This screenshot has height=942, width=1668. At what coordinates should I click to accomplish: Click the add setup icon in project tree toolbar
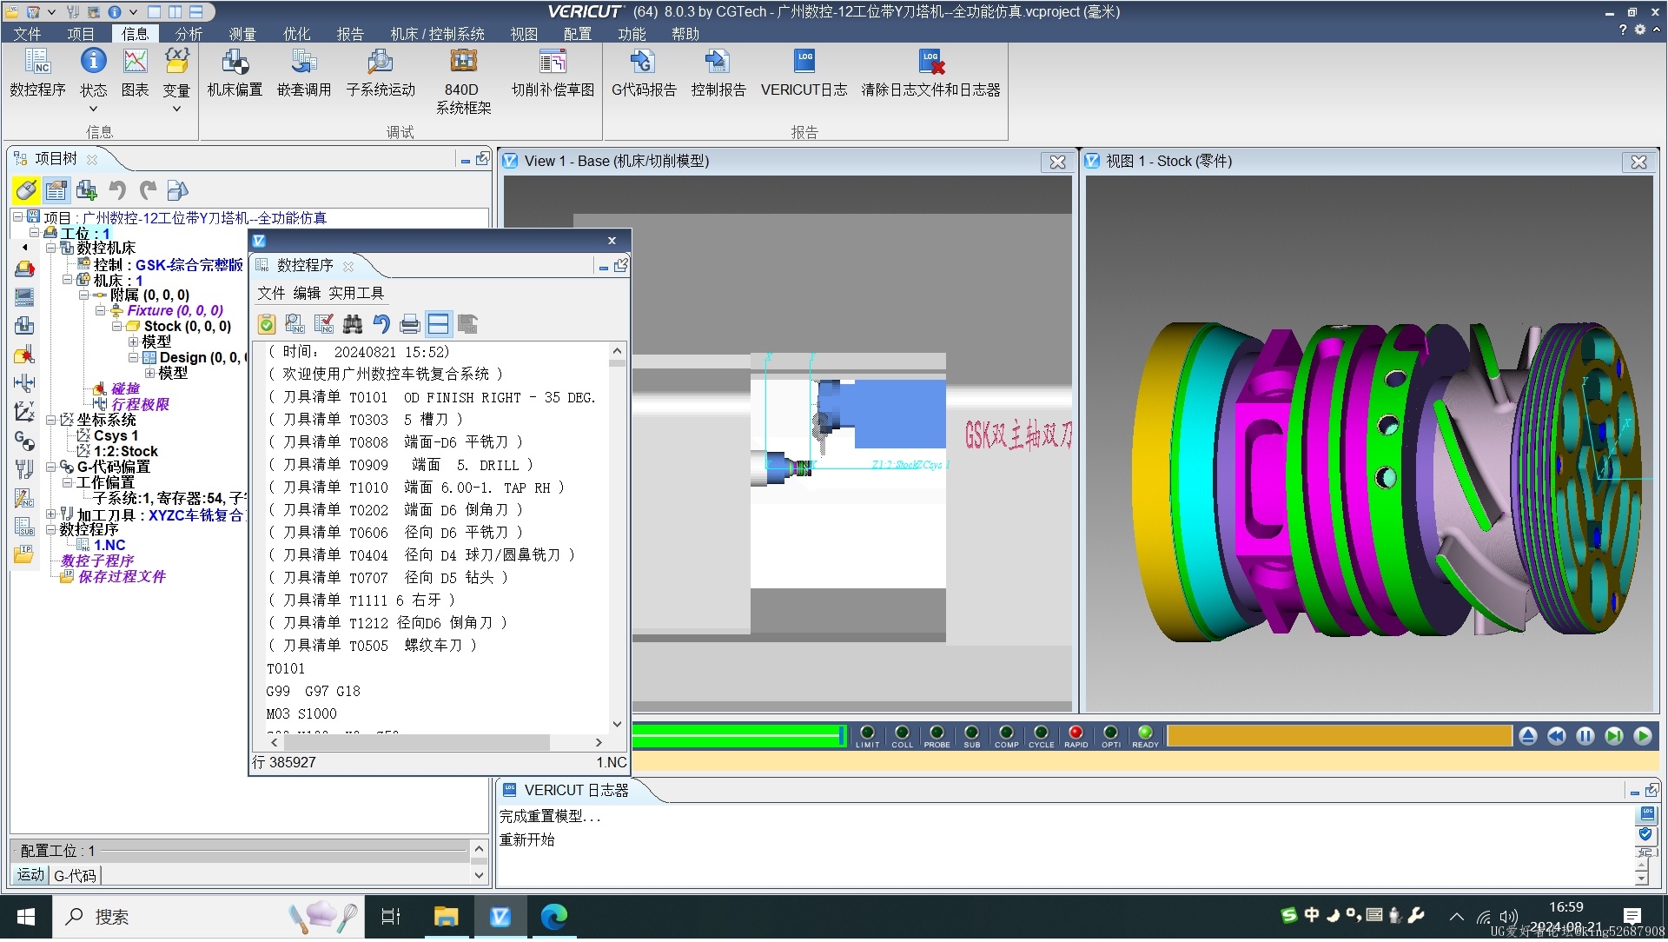[87, 190]
